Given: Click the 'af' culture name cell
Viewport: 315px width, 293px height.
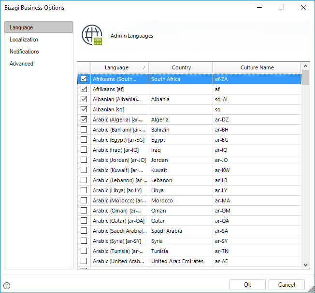Looking at the screenshot, I should click(x=257, y=89).
